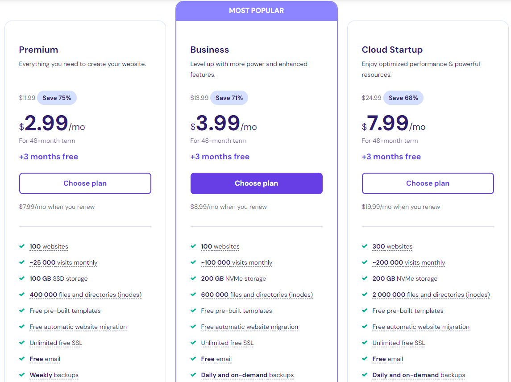511x382 pixels.
Task: Click checkmark next to 2 000 000 files
Action: click(365, 295)
